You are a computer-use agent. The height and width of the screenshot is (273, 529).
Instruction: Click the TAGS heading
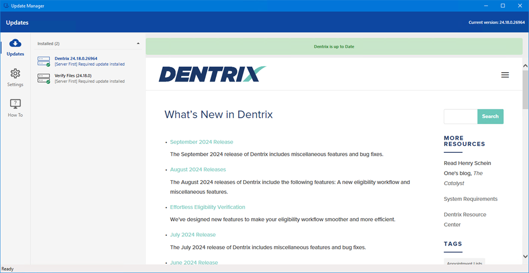pos(453,244)
